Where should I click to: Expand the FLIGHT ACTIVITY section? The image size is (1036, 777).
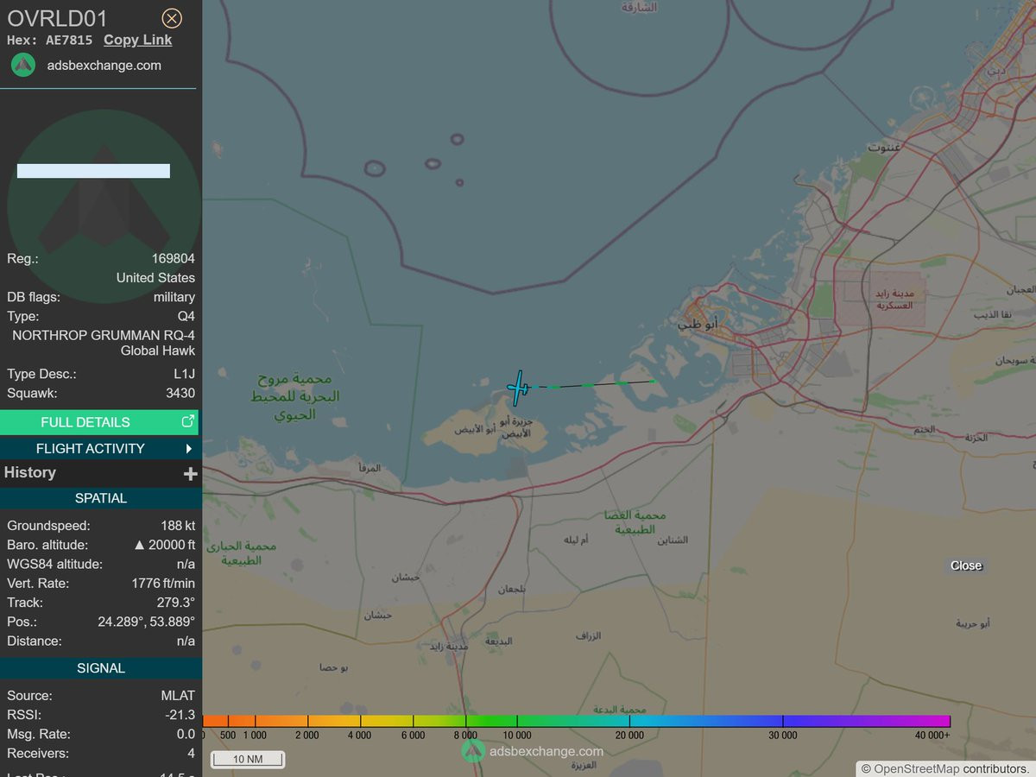pyautogui.click(x=99, y=448)
